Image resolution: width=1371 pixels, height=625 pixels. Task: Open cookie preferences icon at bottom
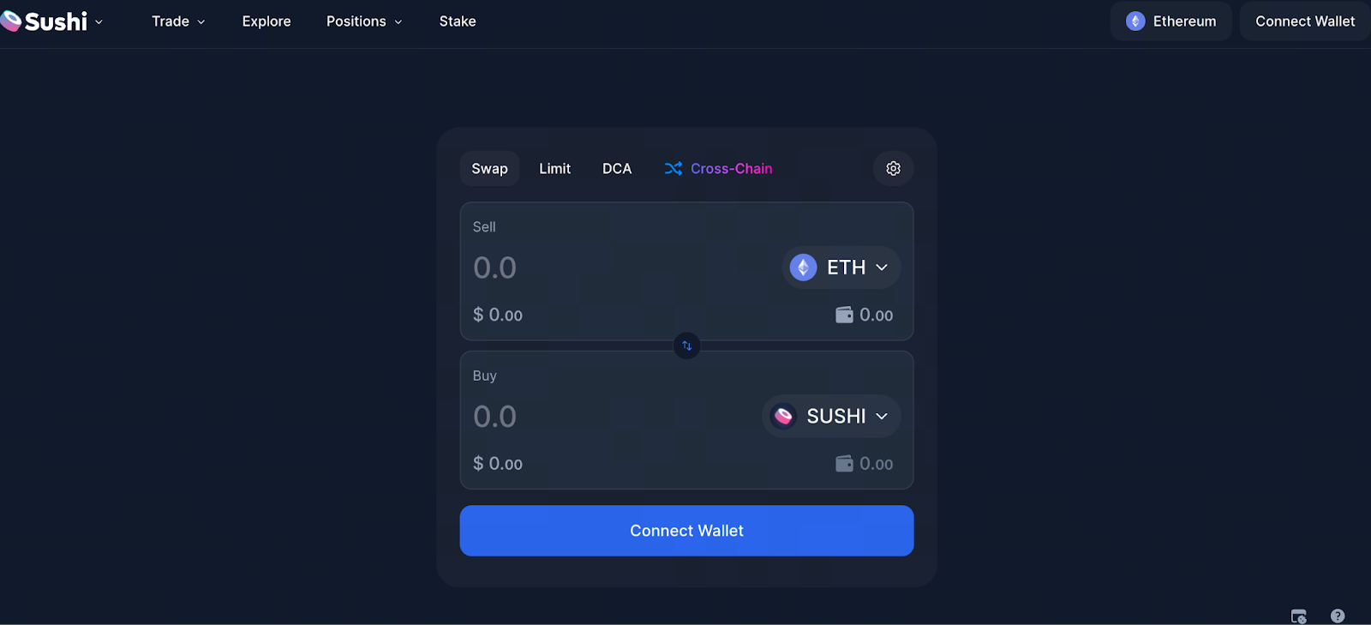[x=1298, y=616]
